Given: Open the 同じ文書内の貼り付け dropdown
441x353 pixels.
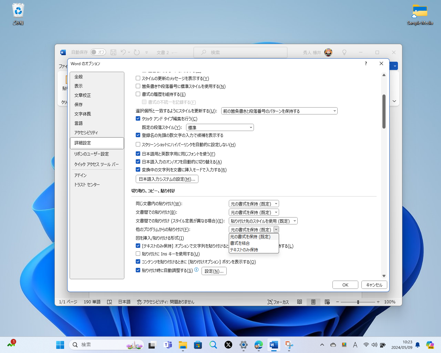Looking at the screenshot, I should coord(254,204).
